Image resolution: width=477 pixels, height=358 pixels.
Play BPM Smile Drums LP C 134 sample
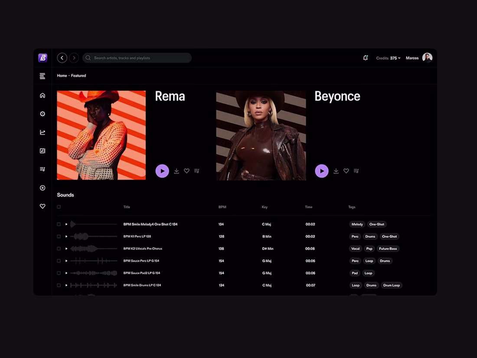(66, 285)
